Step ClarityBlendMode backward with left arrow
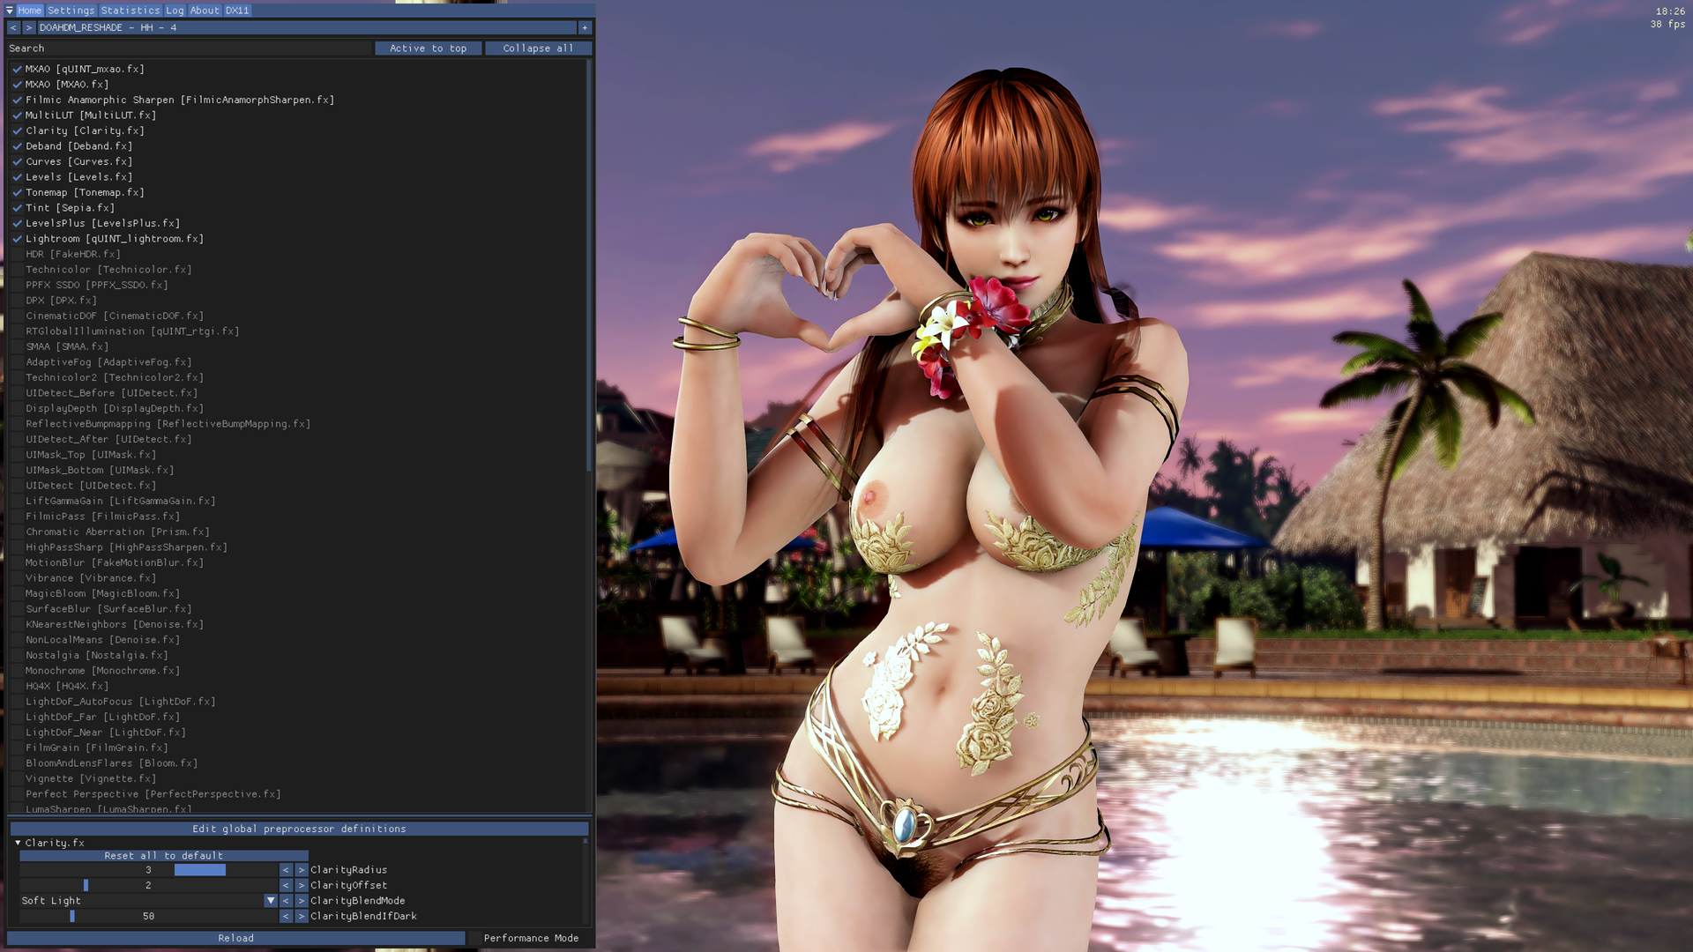 (x=286, y=901)
